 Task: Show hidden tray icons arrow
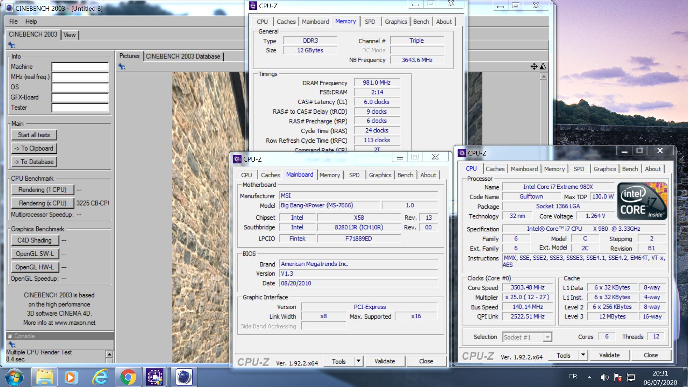(x=589, y=377)
